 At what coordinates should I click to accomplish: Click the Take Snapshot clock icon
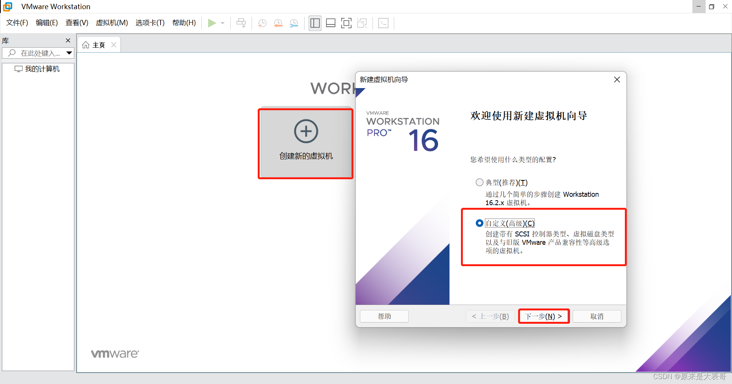(x=262, y=23)
